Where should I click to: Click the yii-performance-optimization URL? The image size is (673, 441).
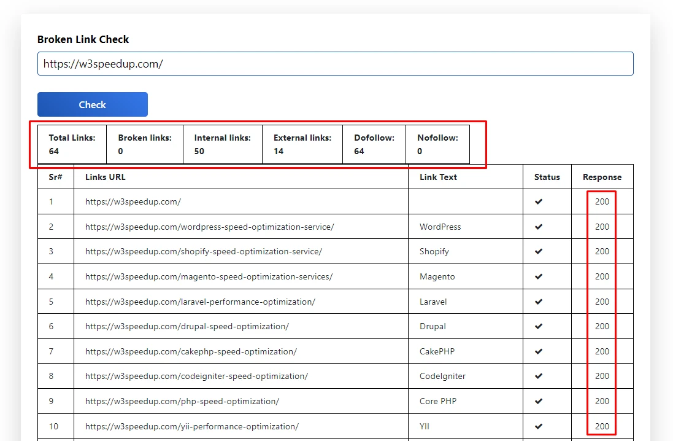pos(192,426)
